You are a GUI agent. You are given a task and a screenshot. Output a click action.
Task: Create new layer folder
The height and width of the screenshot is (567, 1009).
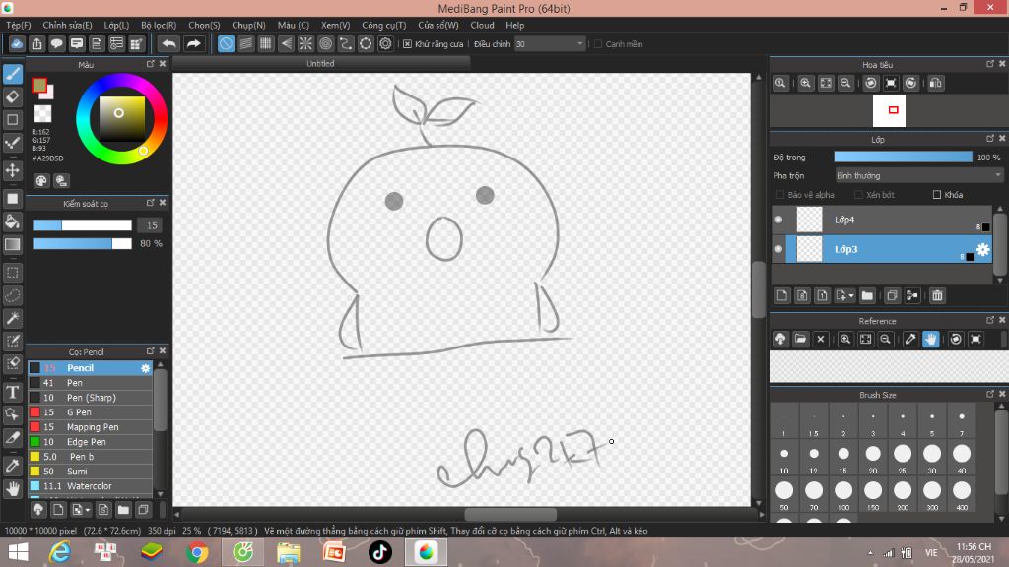(867, 295)
